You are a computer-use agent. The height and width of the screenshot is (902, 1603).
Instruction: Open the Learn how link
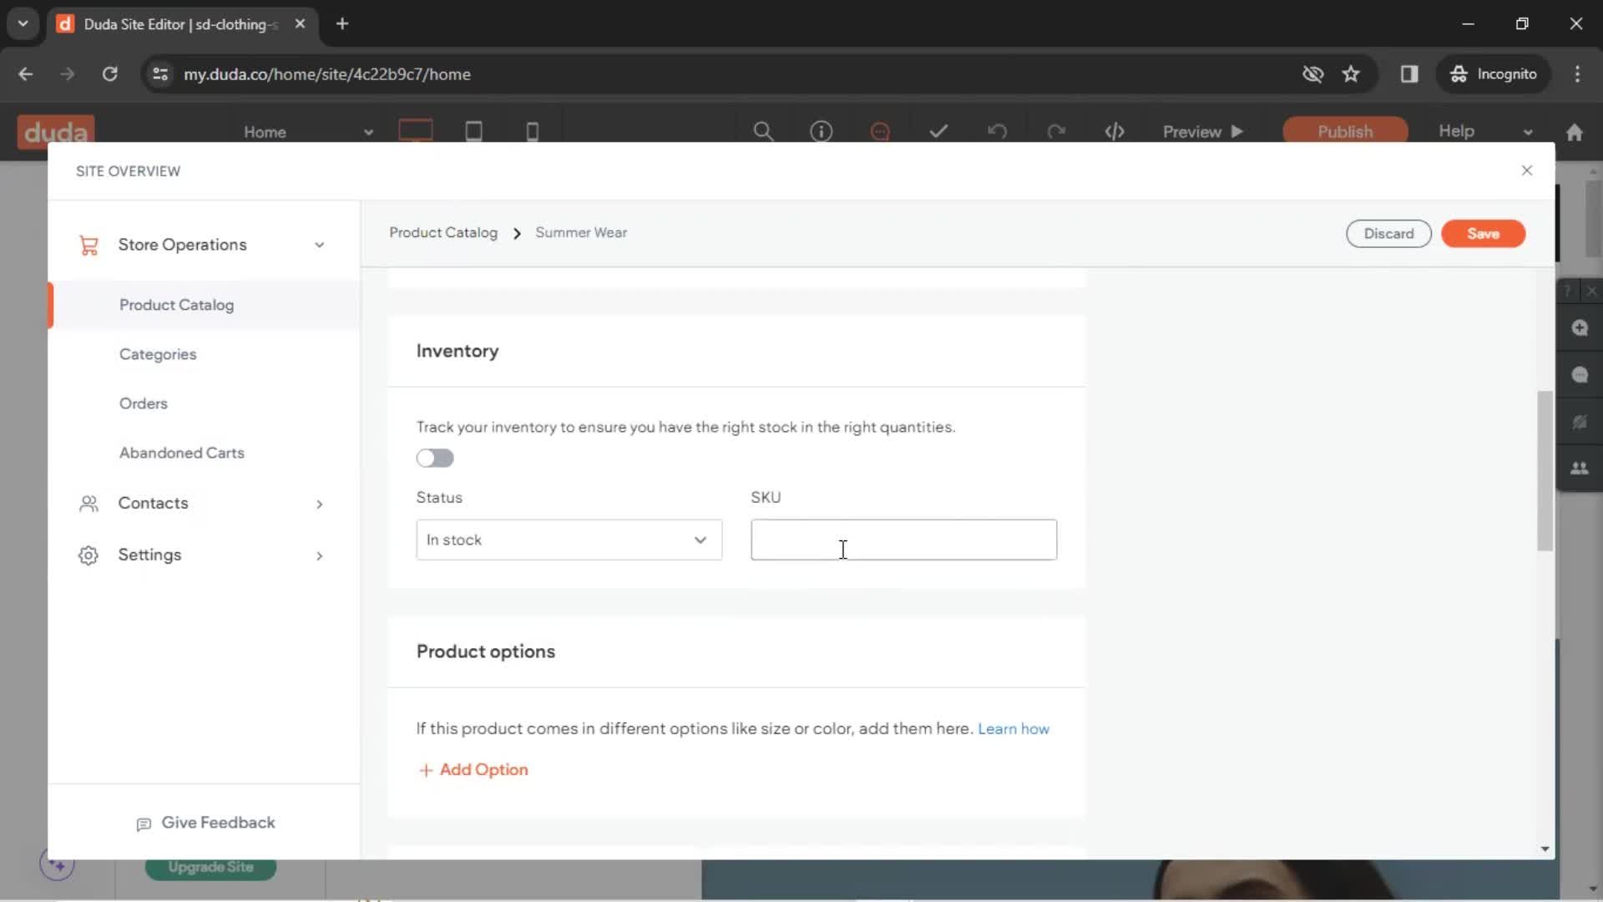pos(1013,728)
